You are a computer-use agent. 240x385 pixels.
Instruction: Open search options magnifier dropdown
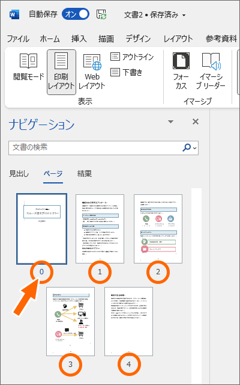[x=190, y=147]
